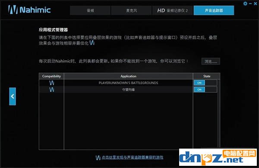
Task: Click the 应用程式管理器 heading
Action: pos(54,30)
